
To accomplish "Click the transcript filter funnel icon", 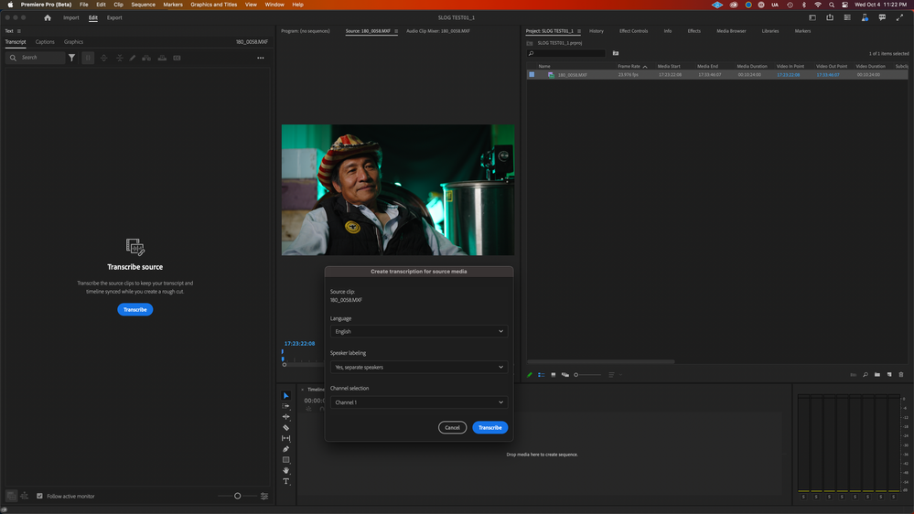I will (72, 58).
